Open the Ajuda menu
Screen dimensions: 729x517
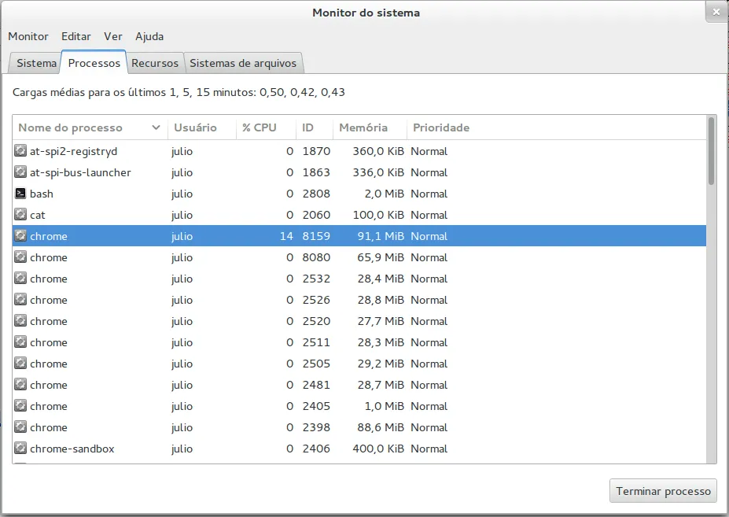pyautogui.click(x=149, y=36)
